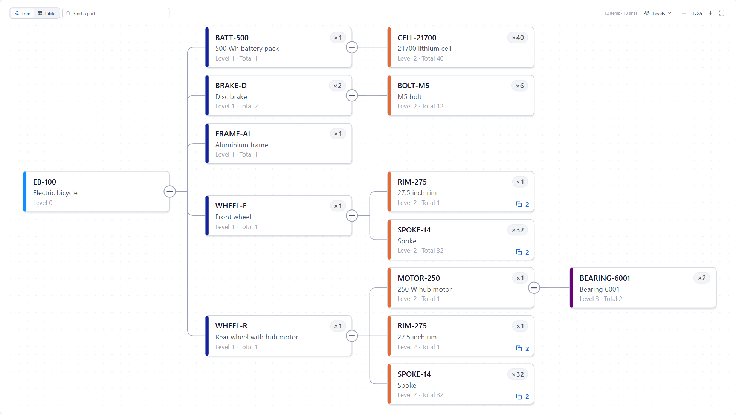Collapse the WHEEL-R children
736x414 pixels.
352,336
